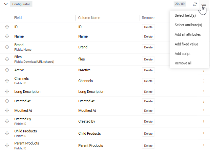Screen dimensions: 210x152
Task: Open three-dot menu for Created By row
Action: pyautogui.click(x=203, y=122)
